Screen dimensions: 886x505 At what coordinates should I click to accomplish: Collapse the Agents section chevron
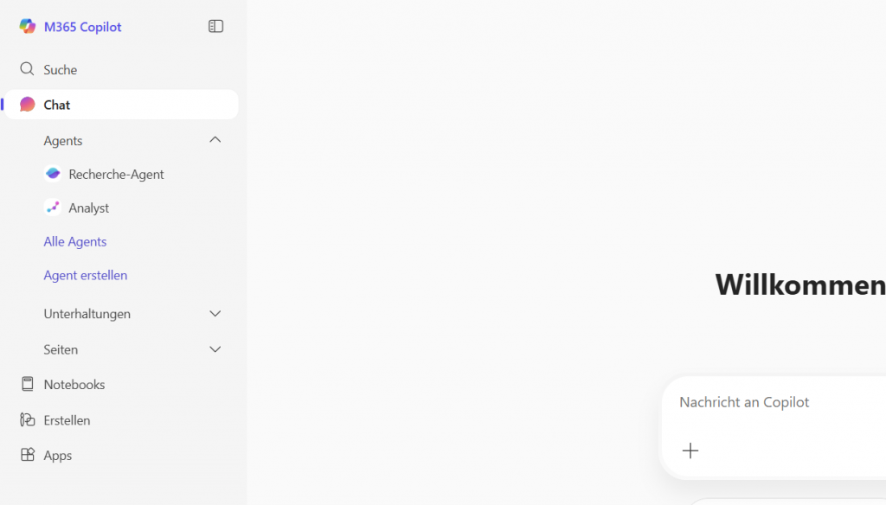(215, 140)
